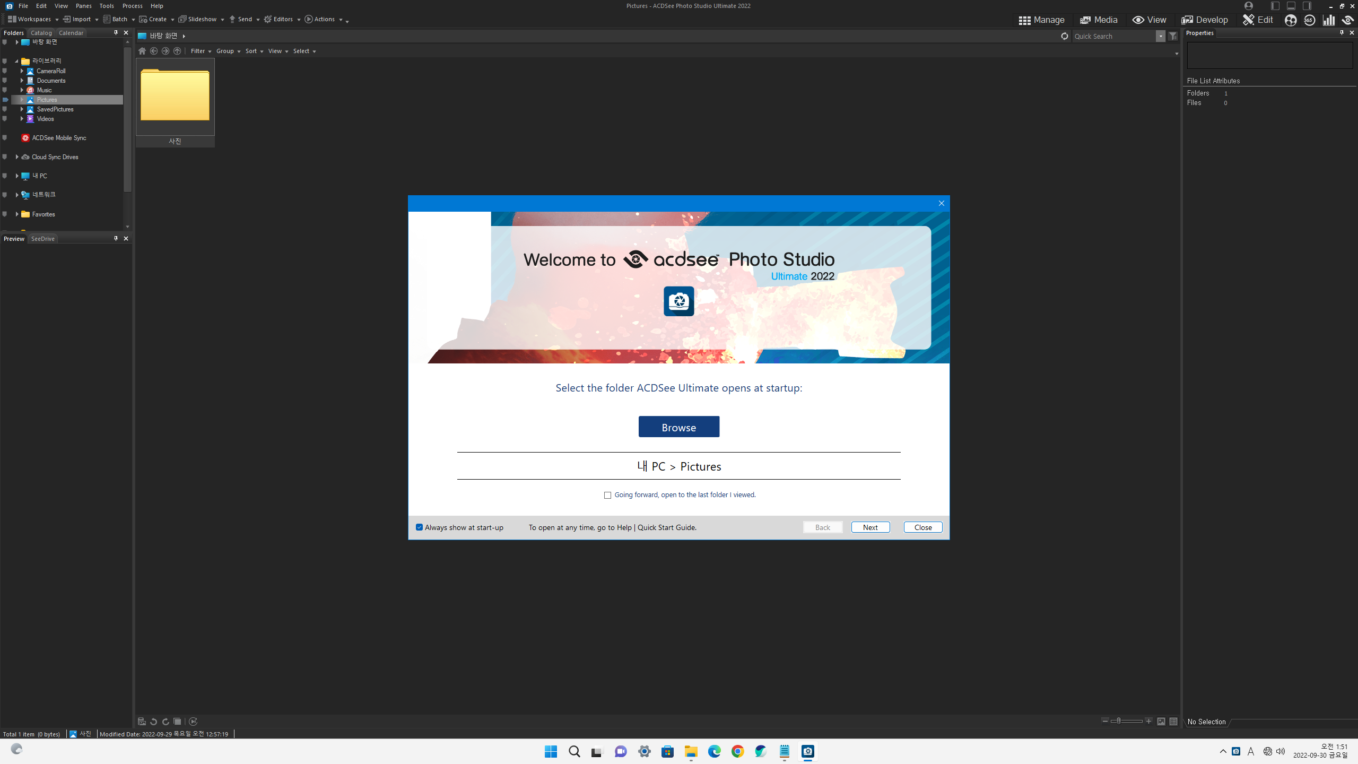Enable 'open to the last folder' checkbox

[x=607, y=495]
